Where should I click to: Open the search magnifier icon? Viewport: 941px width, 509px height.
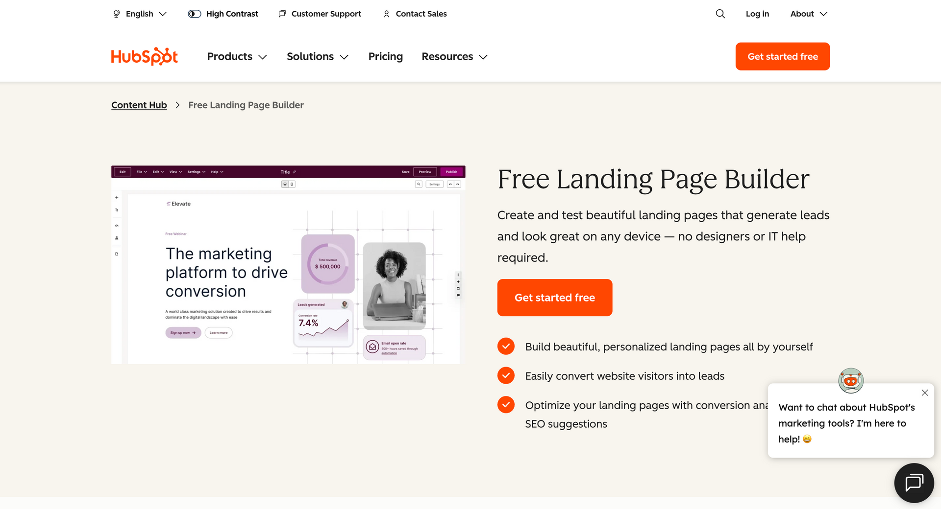tap(720, 14)
